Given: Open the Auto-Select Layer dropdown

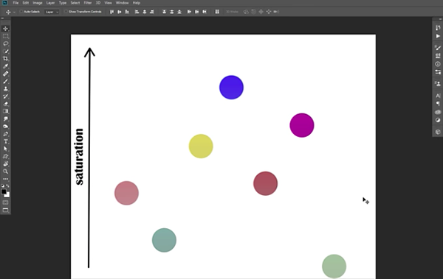Looking at the screenshot, I should 52,12.
